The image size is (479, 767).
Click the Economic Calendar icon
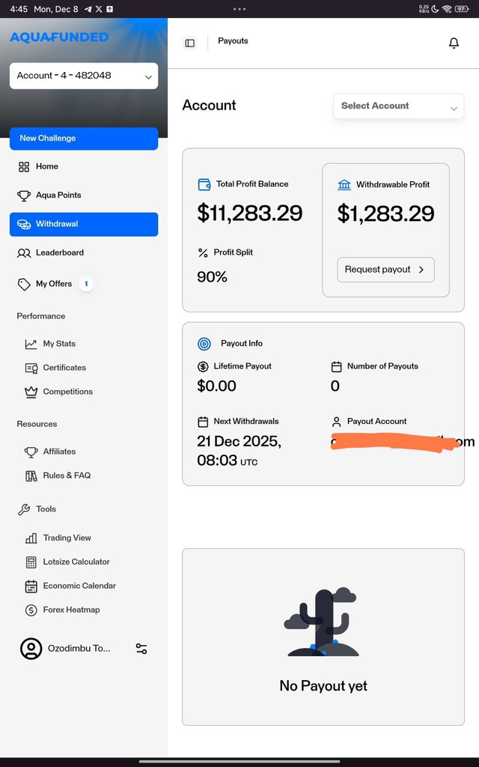(x=31, y=586)
